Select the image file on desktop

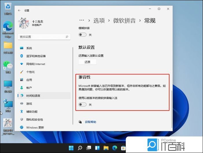pos(8,127)
